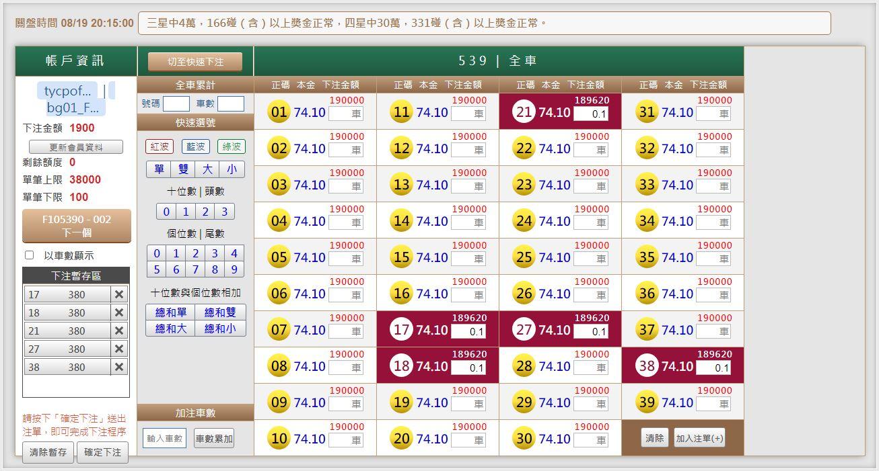The height and width of the screenshot is (471, 879).
Task: Pick units digit 9 under 個位數
Action: [x=234, y=269]
